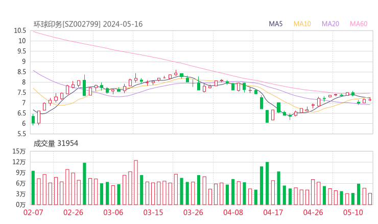Click the tallest red volume bar near 03-15

[x=136, y=183]
